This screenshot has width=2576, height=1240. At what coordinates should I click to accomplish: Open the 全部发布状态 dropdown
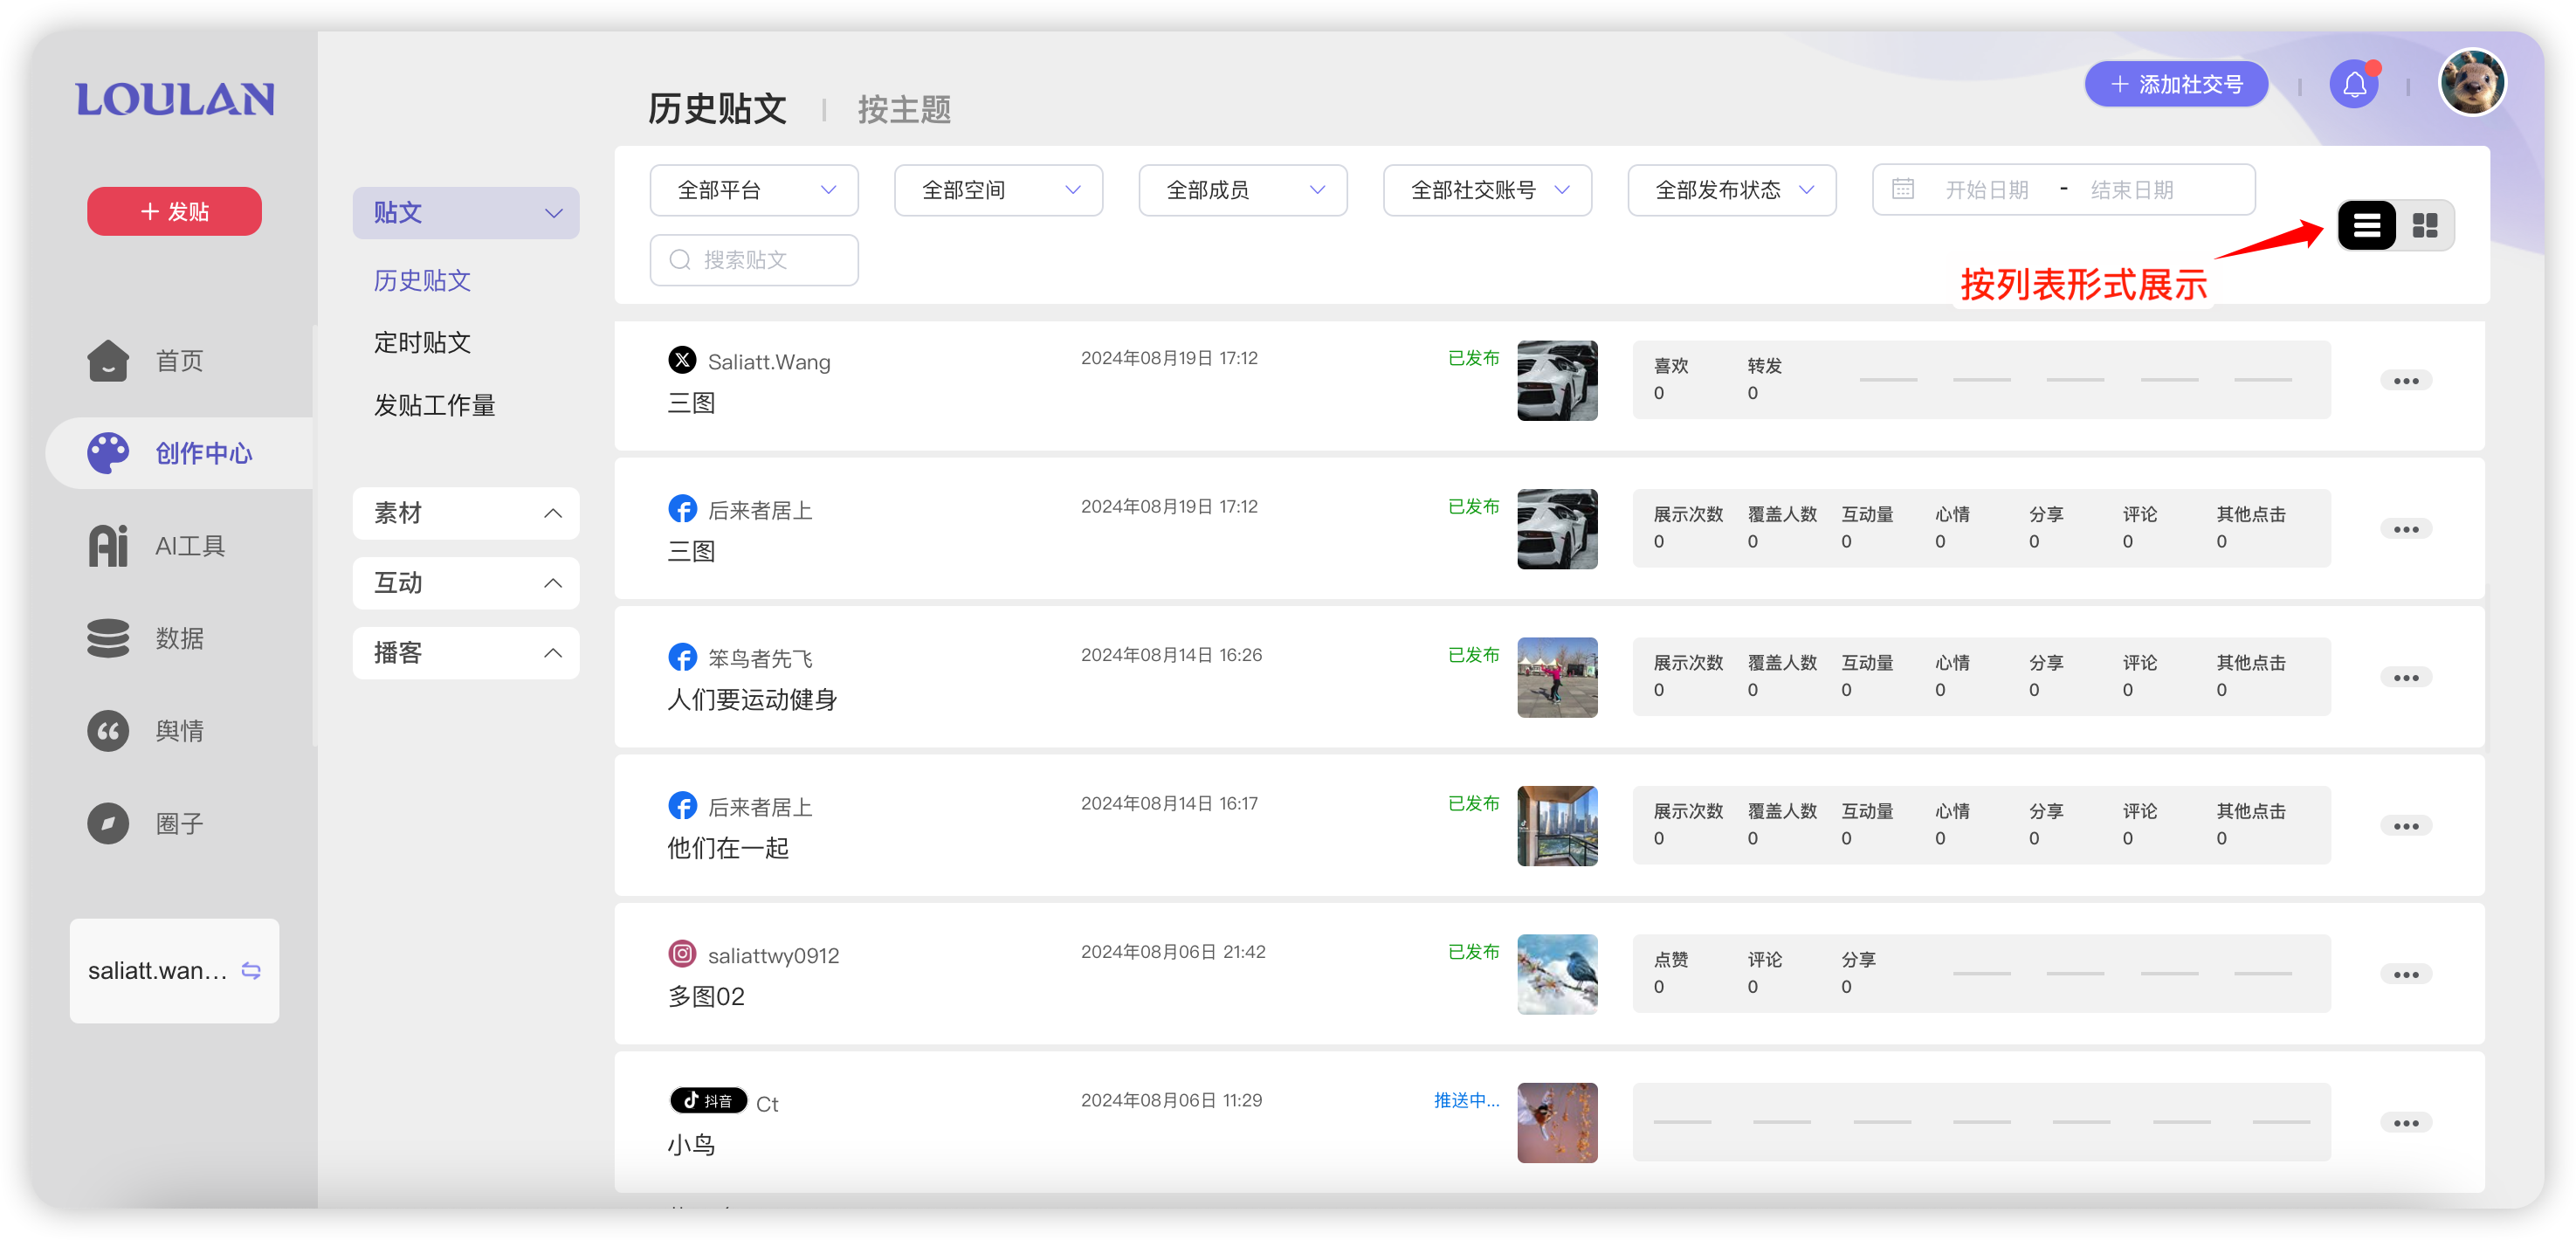(1732, 190)
